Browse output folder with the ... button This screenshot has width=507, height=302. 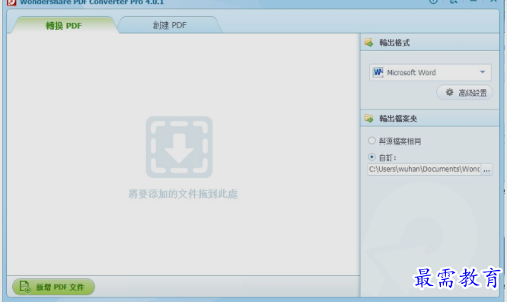click(x=486, y=169)
